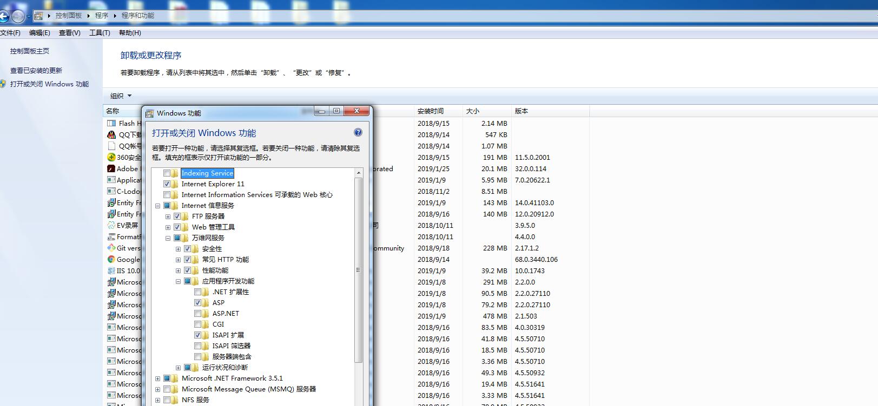Toggle the Web 管理工具 checkbox
878x406 pixels.
pos(177,227)
